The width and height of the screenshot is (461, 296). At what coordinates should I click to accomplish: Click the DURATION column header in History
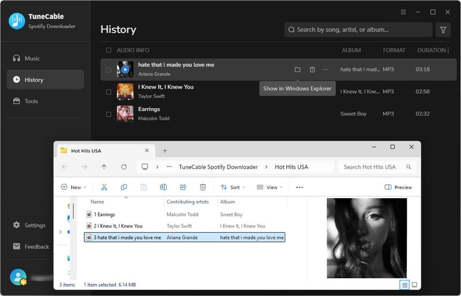pyautogui.click(x=431, y=50)
